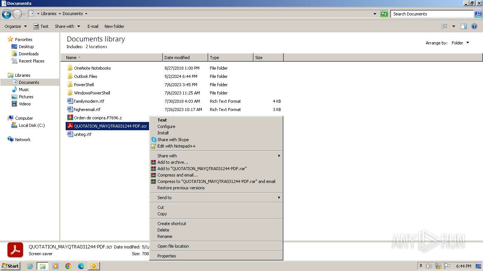Choose Configure from the context menu
The height and width of the screenshot is (271, 483).
(216, 126)
